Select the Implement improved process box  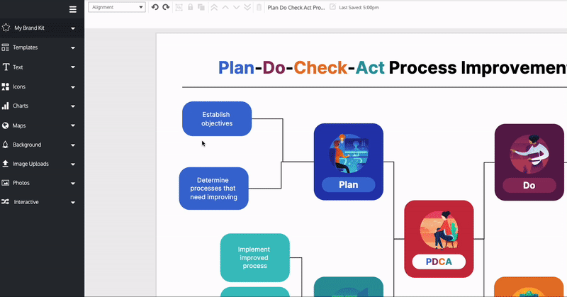255,257
